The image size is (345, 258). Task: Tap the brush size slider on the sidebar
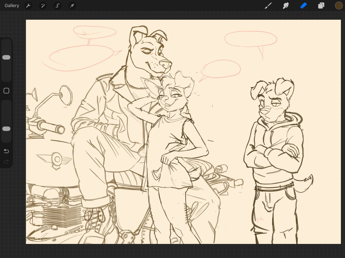pyautogui.click(x=6, y=57)
